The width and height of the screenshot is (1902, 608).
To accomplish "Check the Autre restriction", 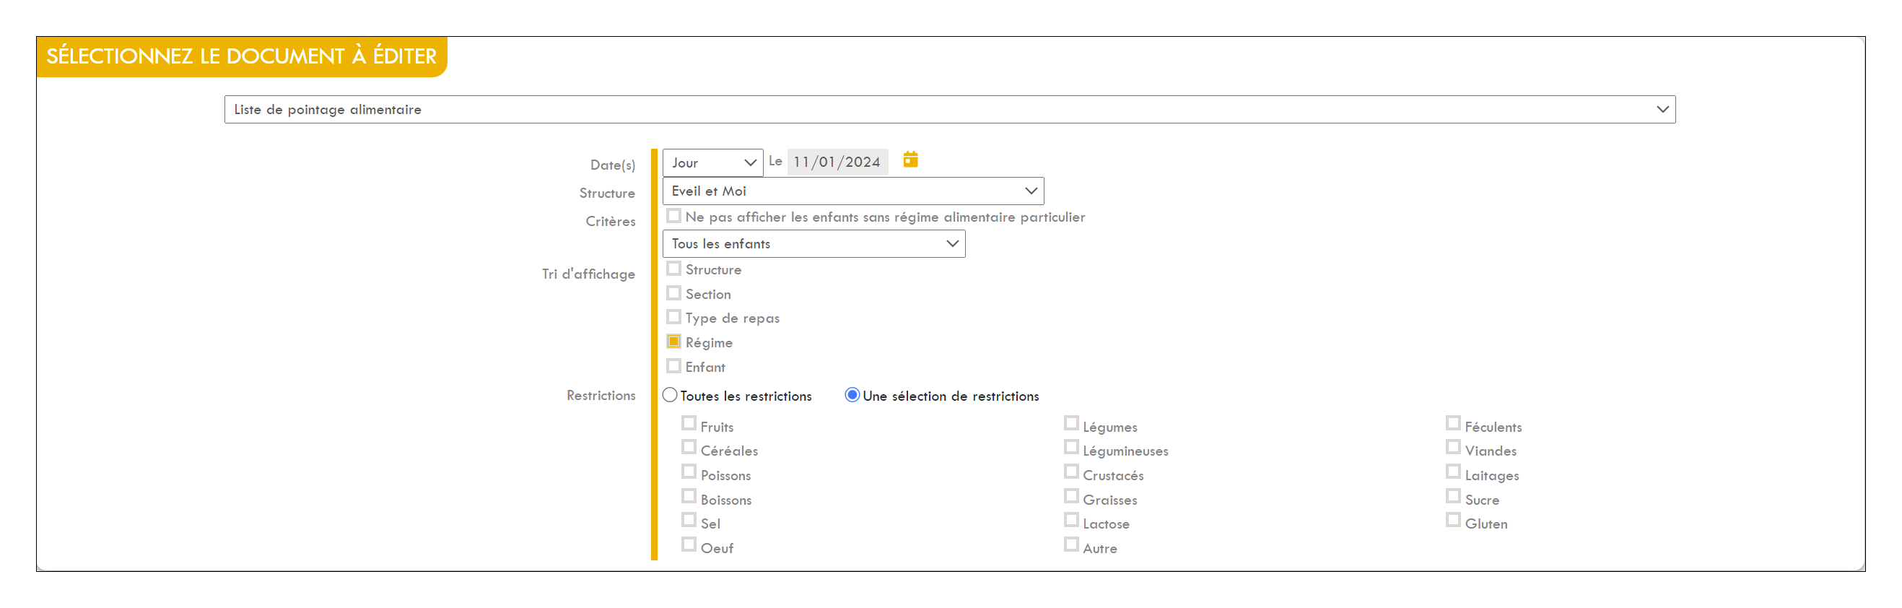I will [x=1071, y=544].
